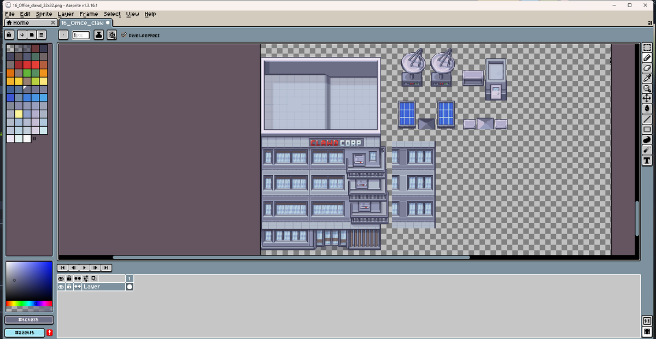Go to next frame
656x339 pixels.
pyautogui.click(x=95, y=267)
